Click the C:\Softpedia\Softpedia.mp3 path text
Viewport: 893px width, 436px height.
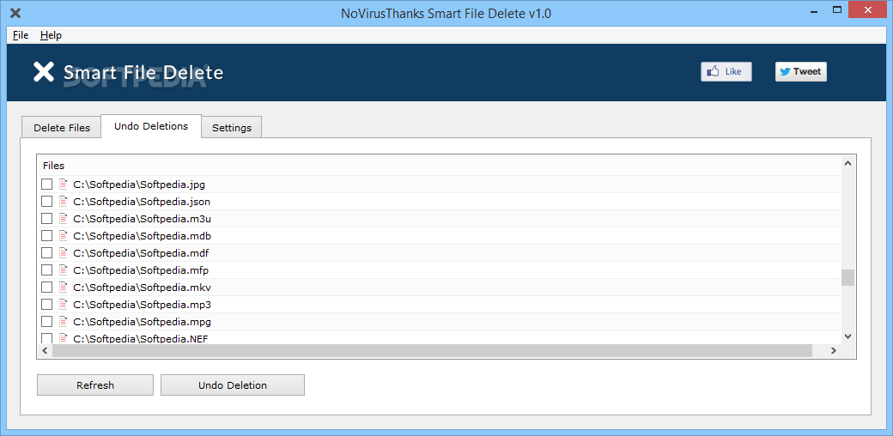pyautogui.click(x=143, y=304)
